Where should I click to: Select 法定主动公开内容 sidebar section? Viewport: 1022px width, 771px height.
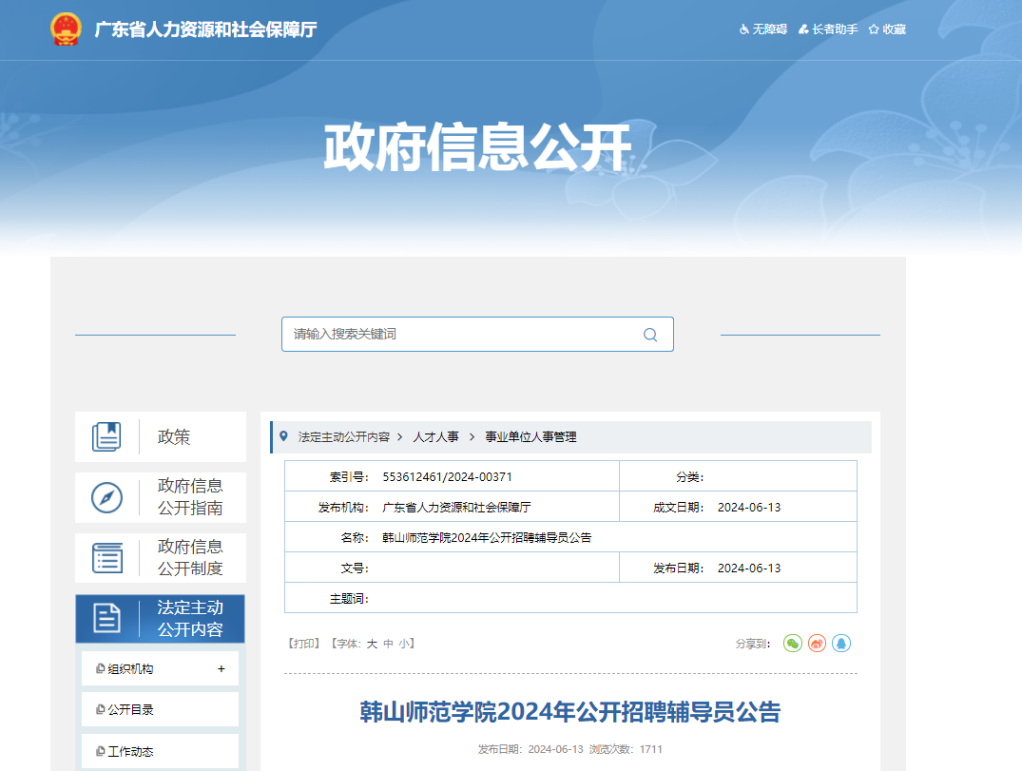click(161, 619)
